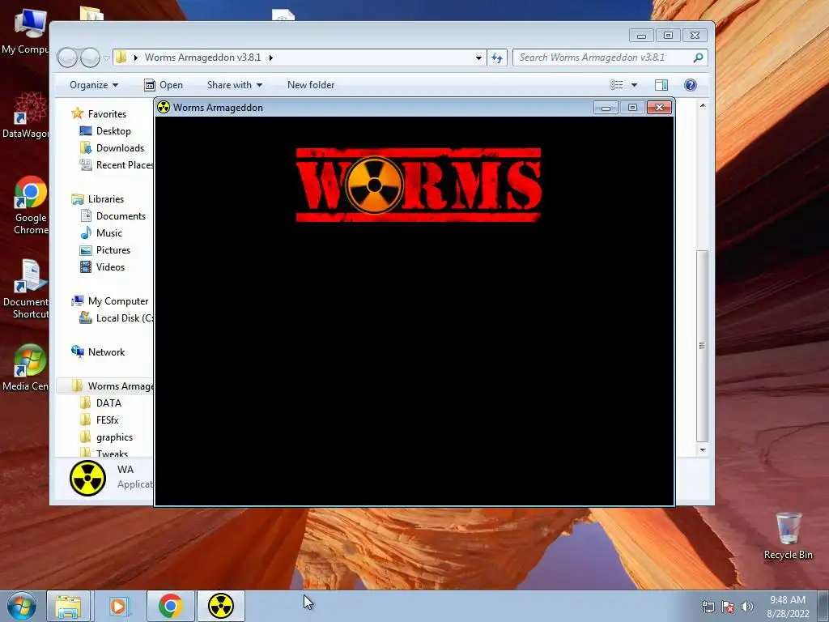Close the Worms Armageddon game window

659,108
